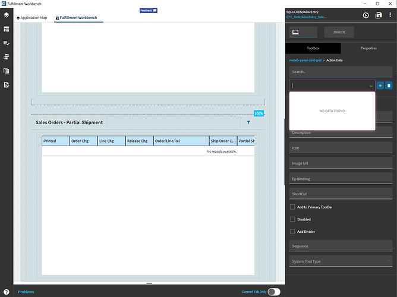Screen dimensions: 397x297
Task: Select the Release Chg column header
Action: coord(140,141)
